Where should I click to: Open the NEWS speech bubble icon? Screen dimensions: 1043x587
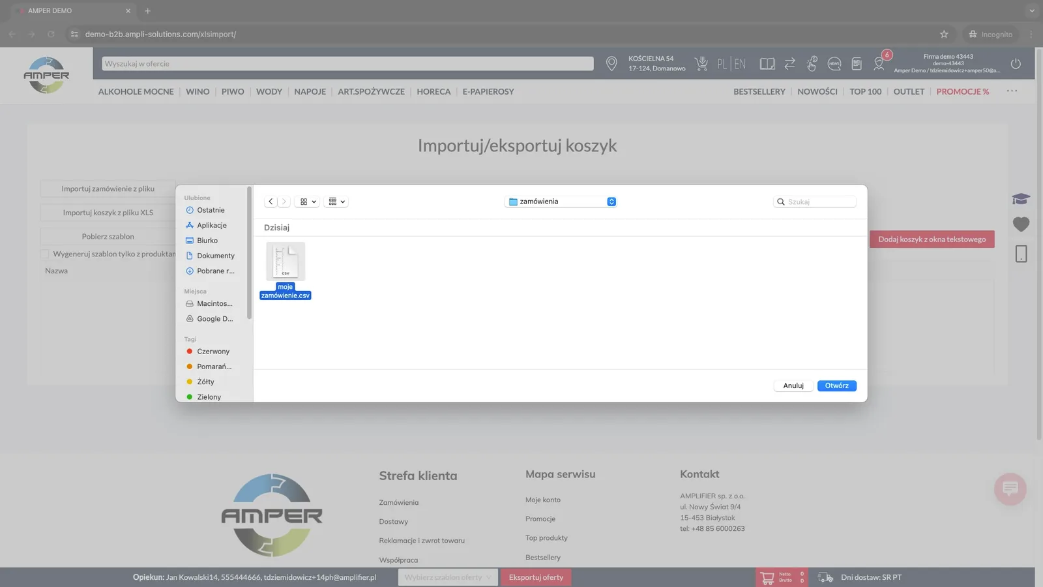tap(834, 63)
